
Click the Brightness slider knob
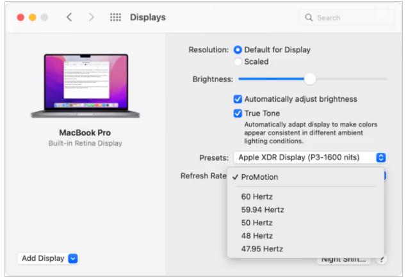point(310,79)
